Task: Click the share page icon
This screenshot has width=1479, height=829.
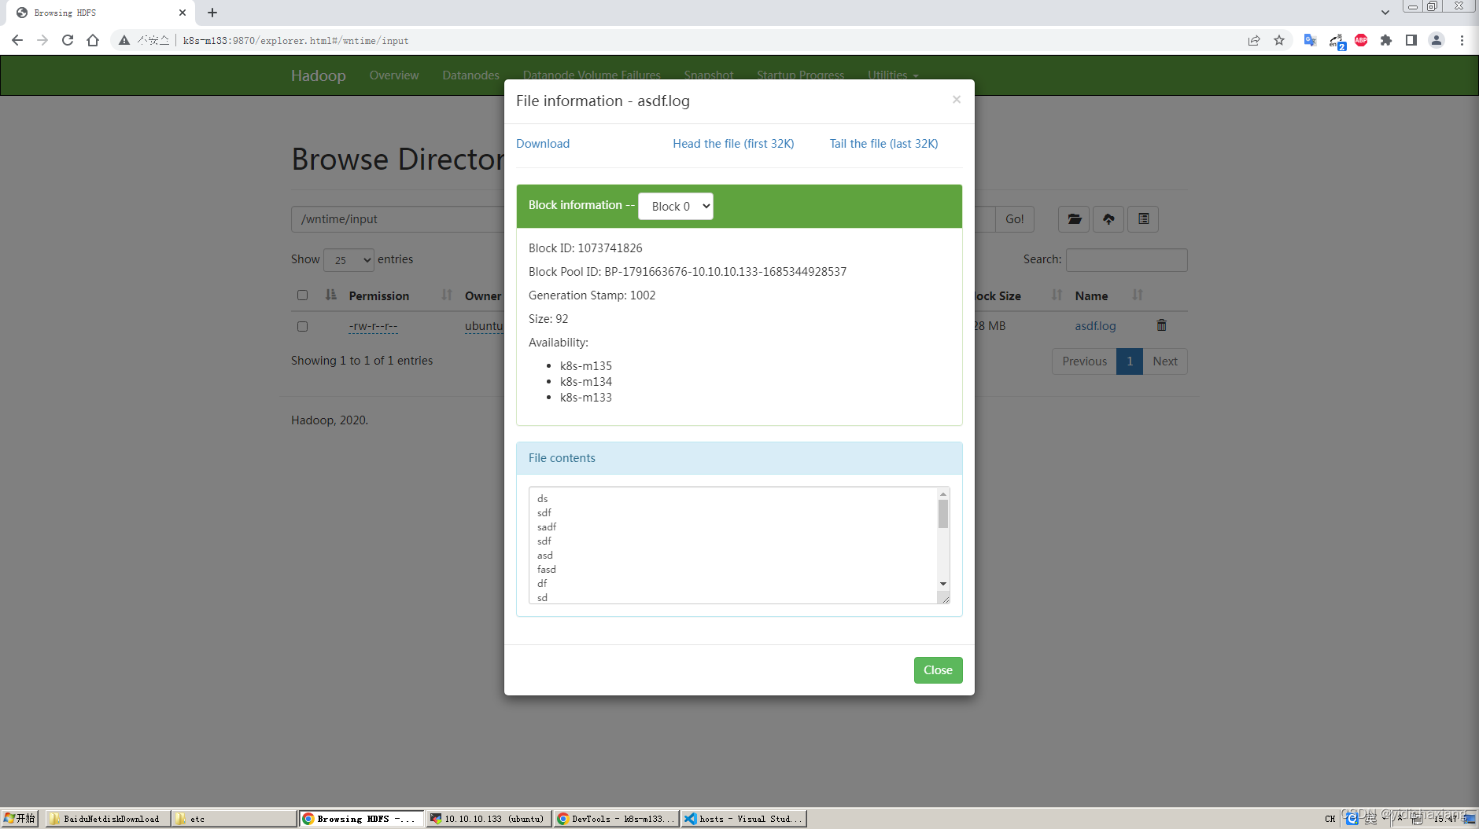Action: 1254,40
